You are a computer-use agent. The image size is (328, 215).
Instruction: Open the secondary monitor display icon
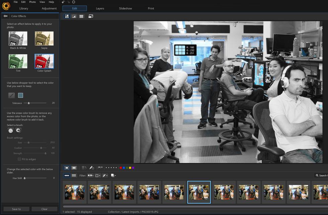91,16
